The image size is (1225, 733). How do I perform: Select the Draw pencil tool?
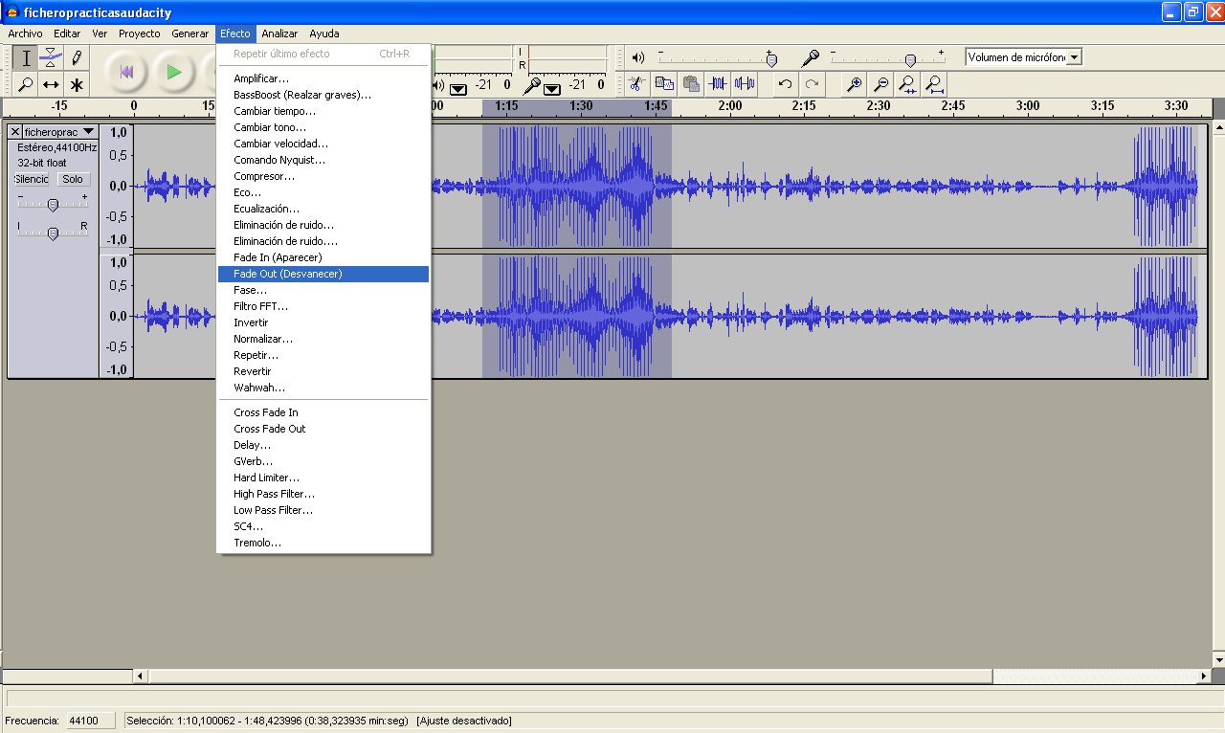coord(77,57)
